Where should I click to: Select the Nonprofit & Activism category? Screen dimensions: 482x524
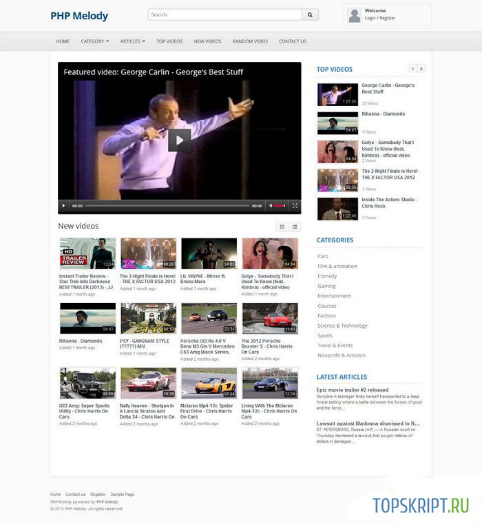point(342,355)
